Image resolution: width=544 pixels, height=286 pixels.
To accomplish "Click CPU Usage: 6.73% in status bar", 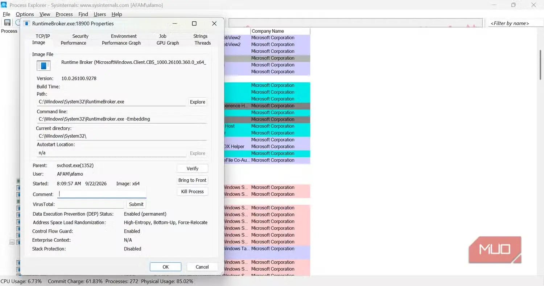I will 21,281.
